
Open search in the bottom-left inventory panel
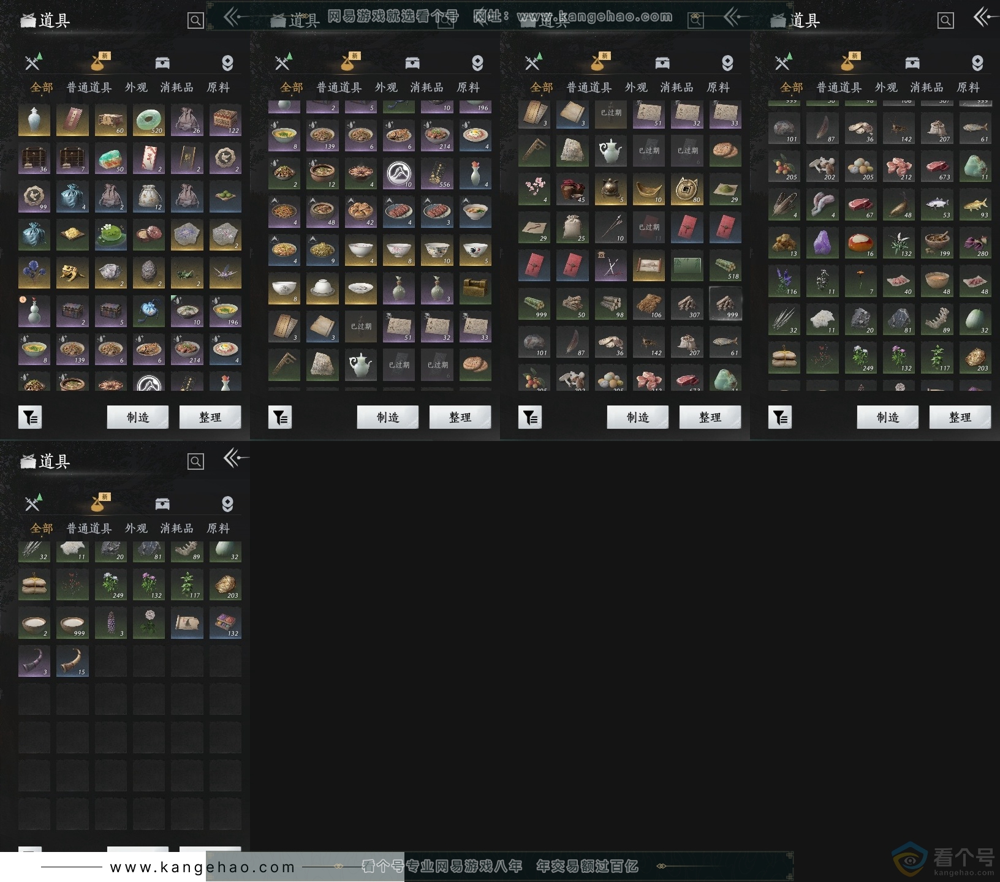pos(195,461)
